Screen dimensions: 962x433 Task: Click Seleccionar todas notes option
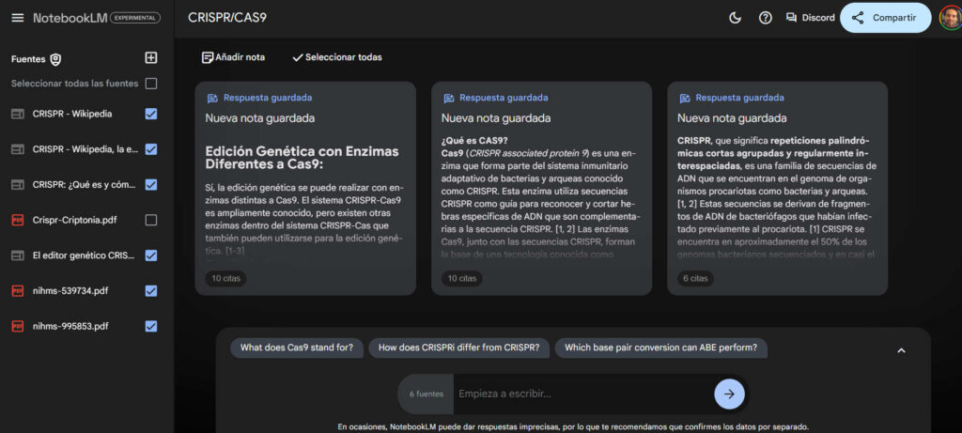[336, 57]
